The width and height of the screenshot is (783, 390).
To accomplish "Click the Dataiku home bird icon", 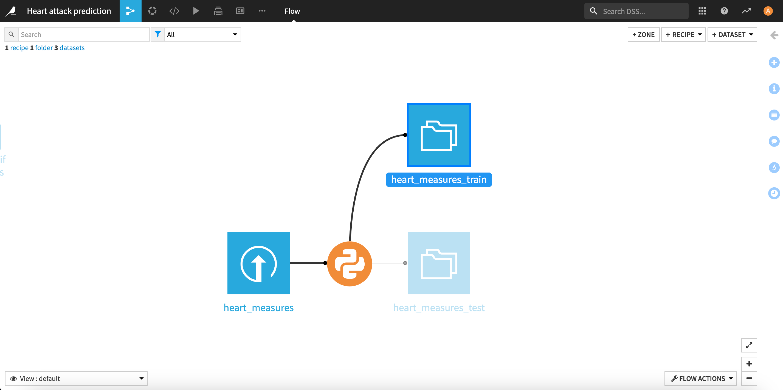I will (10, 10).
